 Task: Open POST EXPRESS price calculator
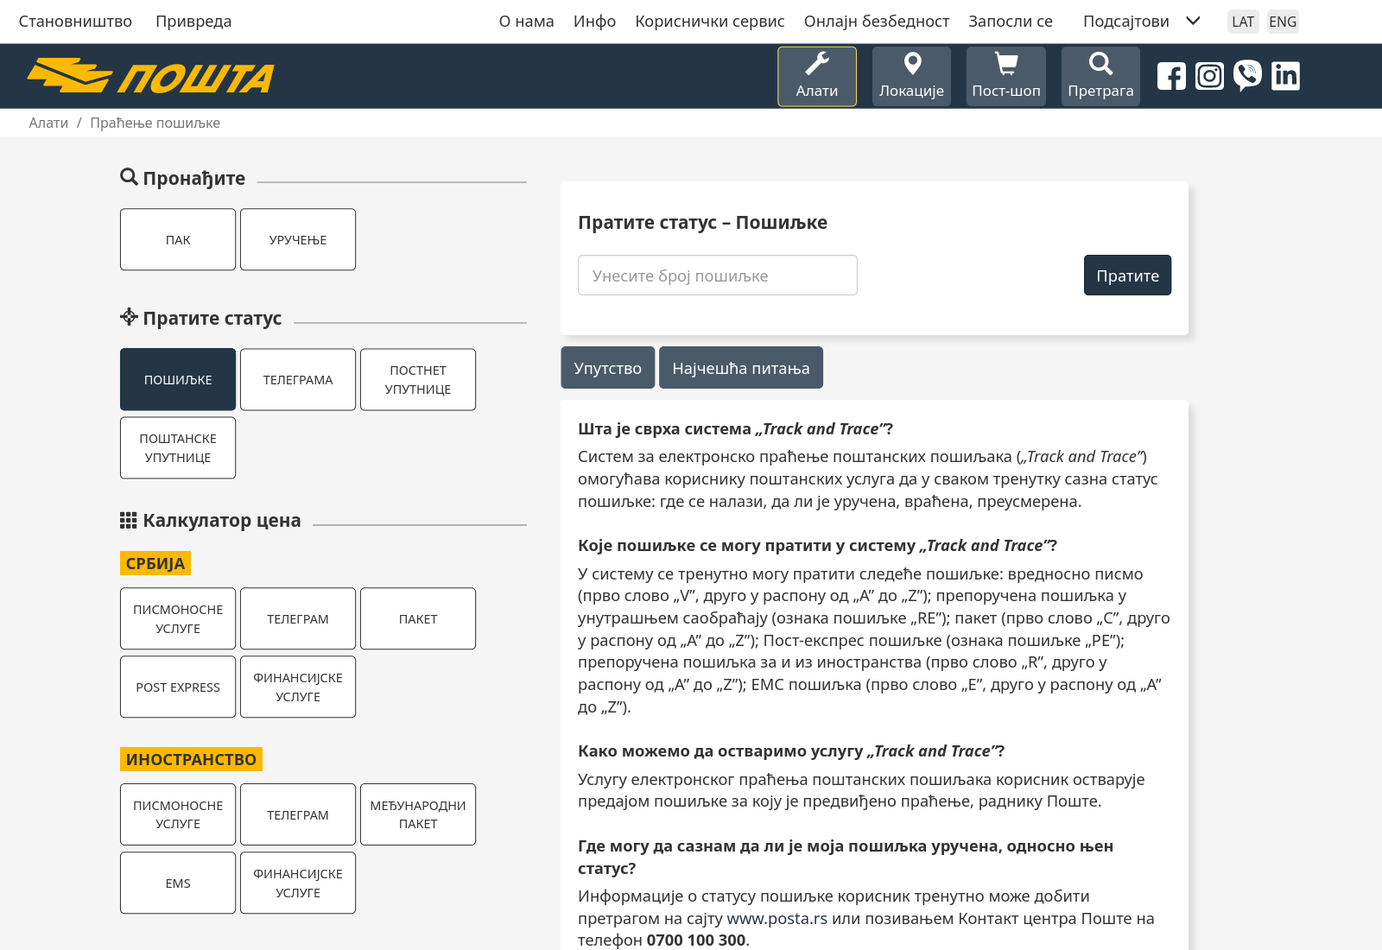tap(178, 687)
